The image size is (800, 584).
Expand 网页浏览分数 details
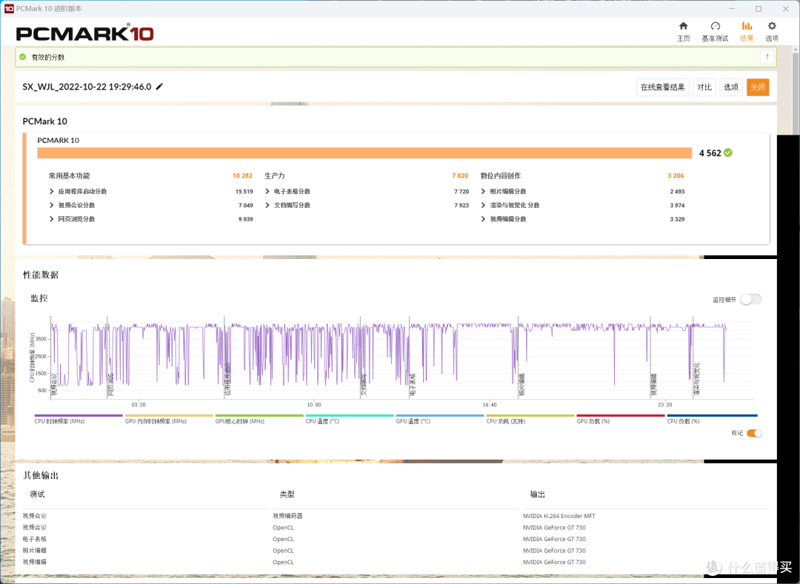tap(52, 219)
